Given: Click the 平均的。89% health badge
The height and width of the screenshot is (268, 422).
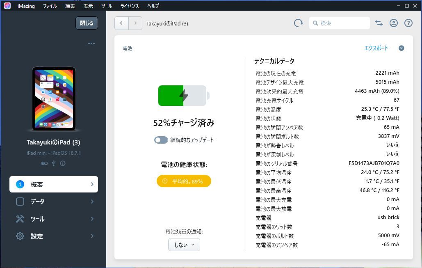Looking at the screenshot, I should pyautogui.click(x=184, y=181).
